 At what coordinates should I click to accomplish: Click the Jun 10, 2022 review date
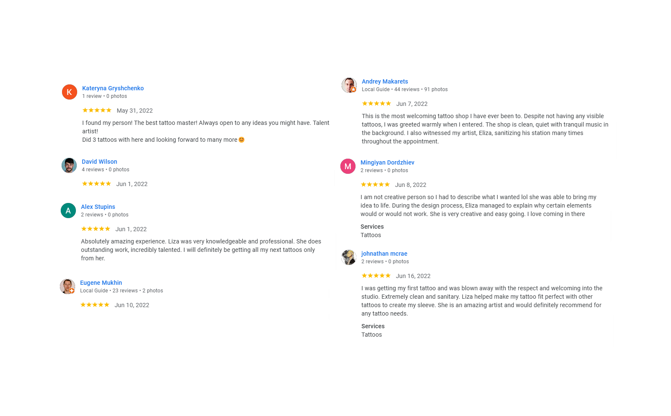132,305
